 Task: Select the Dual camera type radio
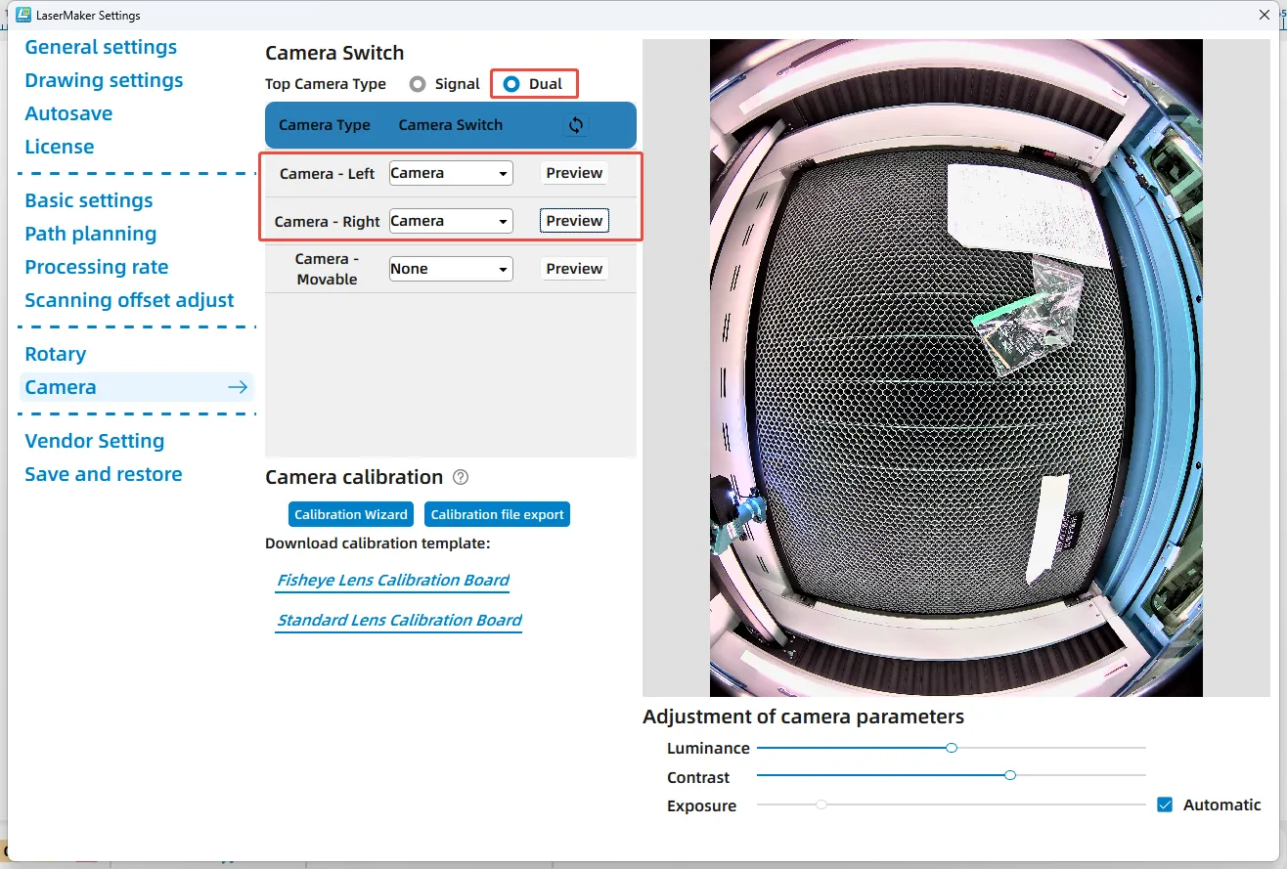pyautogui.click(x=511, y=84)
